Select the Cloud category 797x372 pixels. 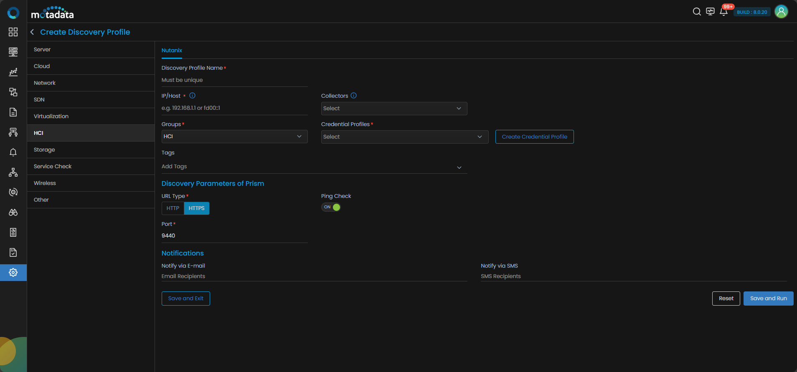tap(91, 66)
